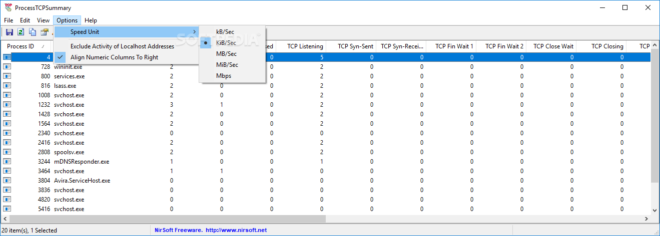Select kB/Sec speed unit
660x236 pixels.
coord(232,32)
